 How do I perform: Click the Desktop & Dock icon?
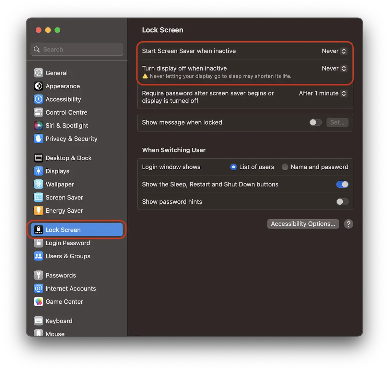point(39,158)
